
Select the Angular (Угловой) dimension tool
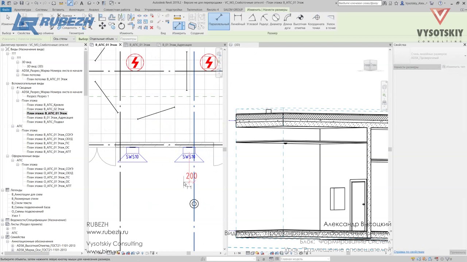tap(252, 20)
